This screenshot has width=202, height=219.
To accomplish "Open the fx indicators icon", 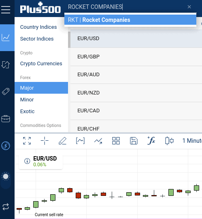I will coord(151,140).
